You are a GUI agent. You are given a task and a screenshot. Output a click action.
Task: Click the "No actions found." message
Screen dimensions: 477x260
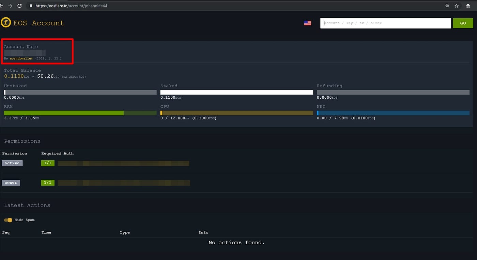coord(236,243)
